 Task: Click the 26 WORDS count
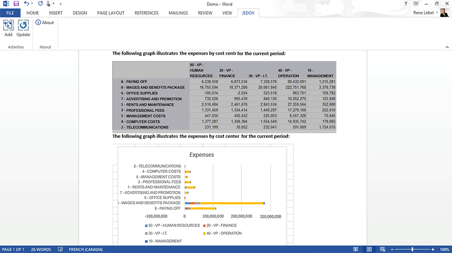pyautogui.click(x=41, y=249)
